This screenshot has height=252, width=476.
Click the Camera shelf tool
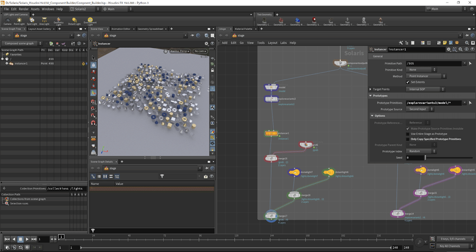click(x=7, y=21)
